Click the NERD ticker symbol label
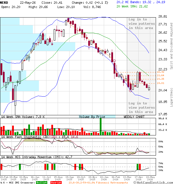This screenshot has width=173, height=184. (x=4, y=3)
